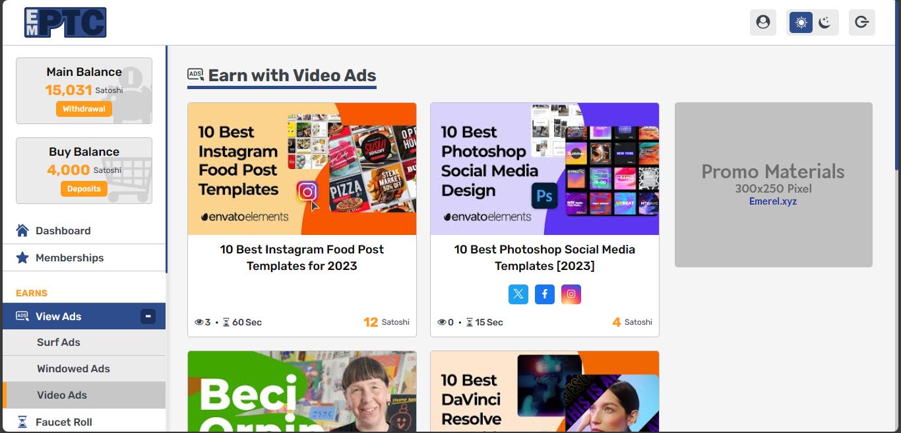Click the Promo Materials 300x250 banner
Image resolution: width=901 pixels, height=433 pixels.
pos(774,185)
